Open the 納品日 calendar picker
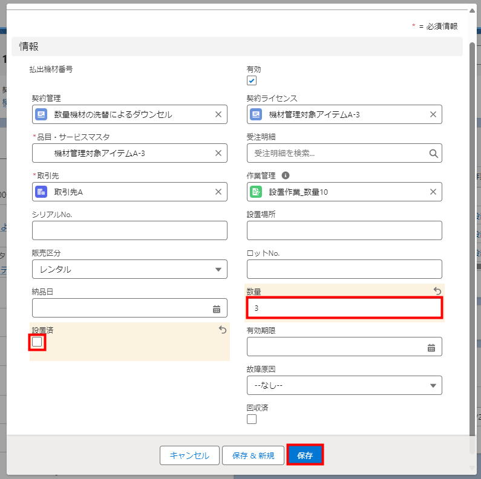Screen dimensions: 481x479 [217, 309]
